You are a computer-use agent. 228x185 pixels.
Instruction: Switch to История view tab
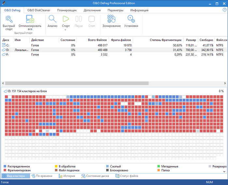(67, 176)
